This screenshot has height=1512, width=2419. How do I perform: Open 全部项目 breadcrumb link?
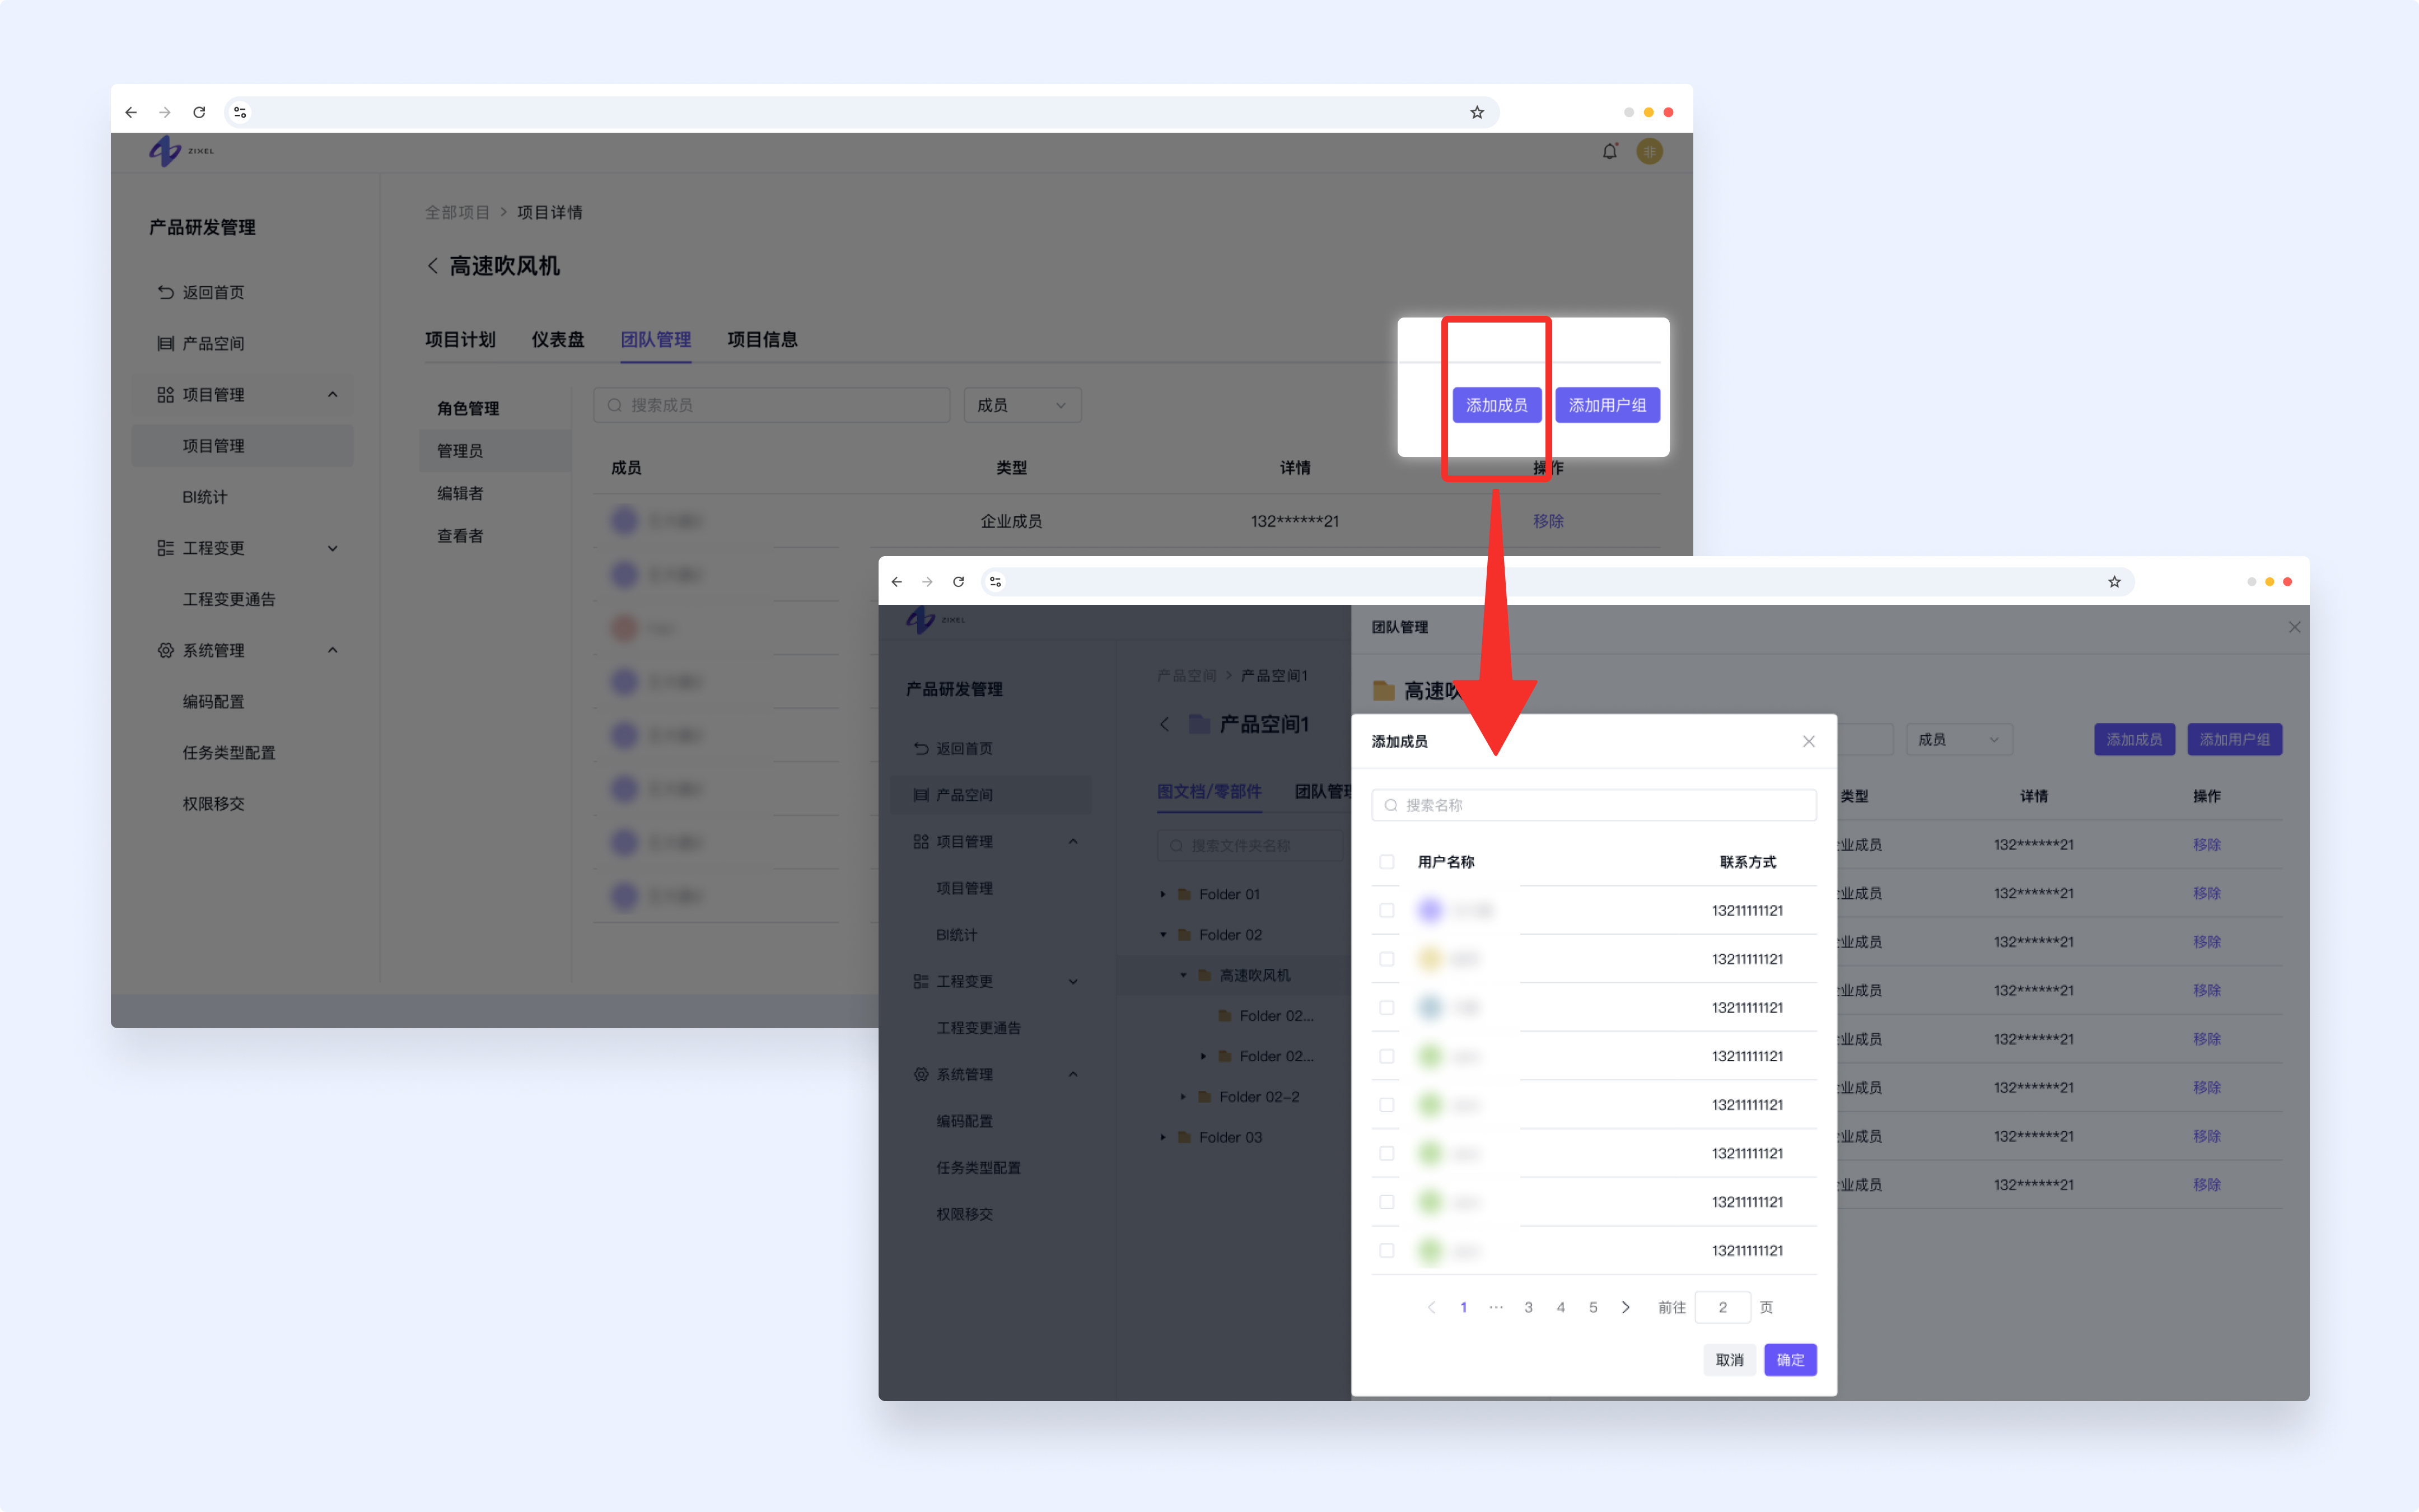tap(457, 212)
